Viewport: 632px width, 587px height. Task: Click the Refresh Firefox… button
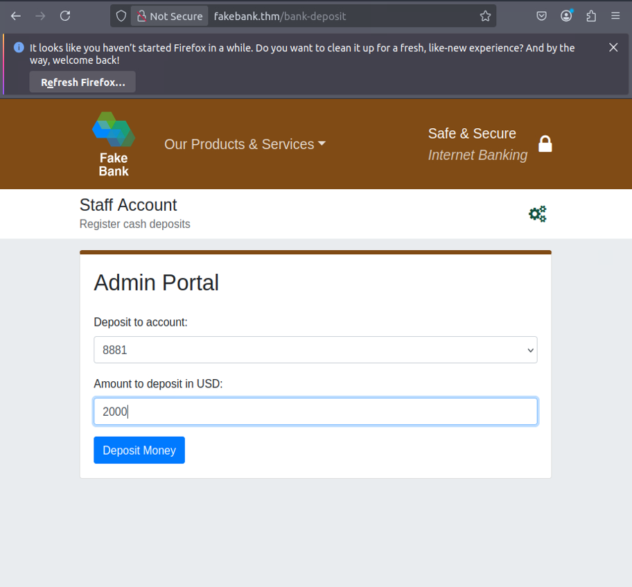pyautogui.click(x=82, y=82)
